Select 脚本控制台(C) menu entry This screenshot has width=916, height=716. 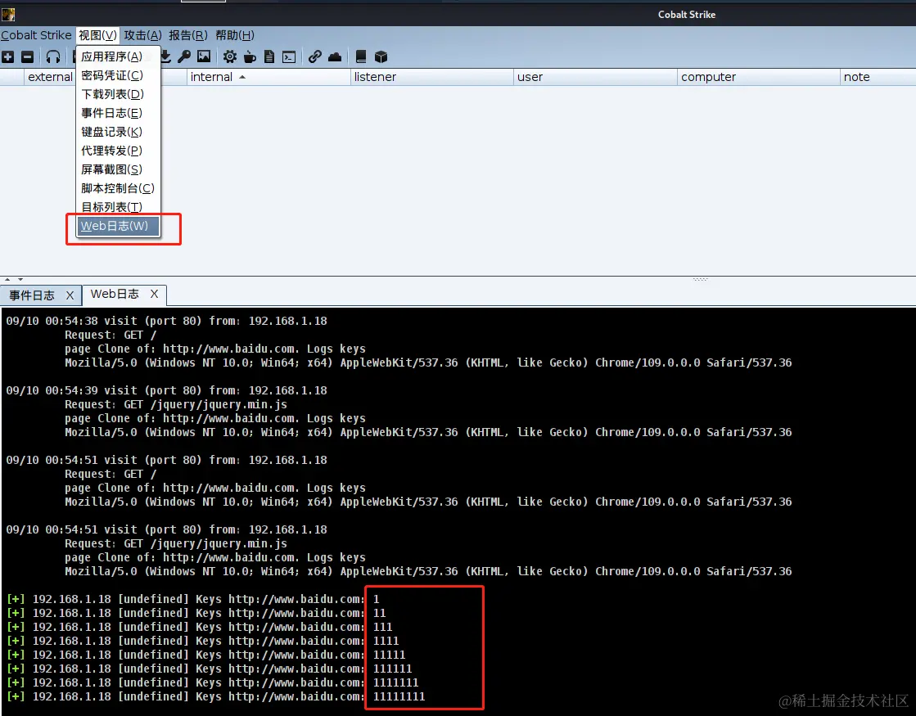pos(118,188)
